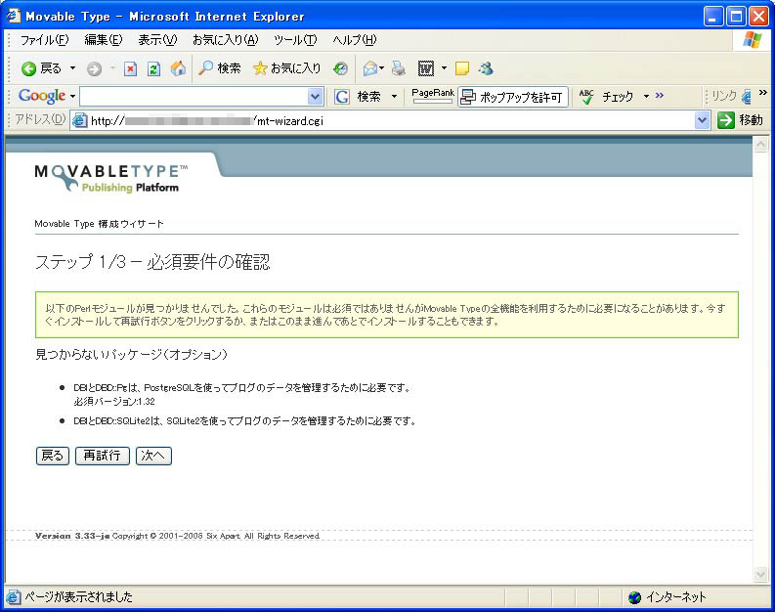Expand the Google 検索 button dropdown arrow
This screenshot has width=775, height=612.
pyautogui.click(x=394, y=97)
